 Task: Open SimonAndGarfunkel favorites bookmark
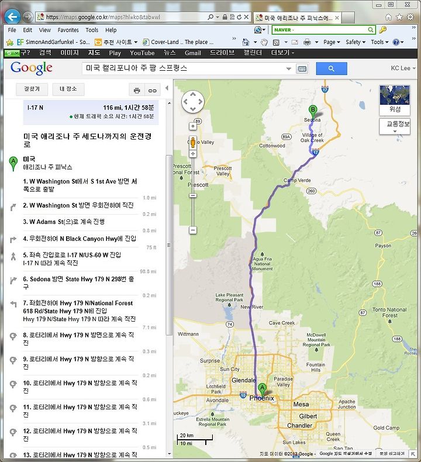coord(53,42)
